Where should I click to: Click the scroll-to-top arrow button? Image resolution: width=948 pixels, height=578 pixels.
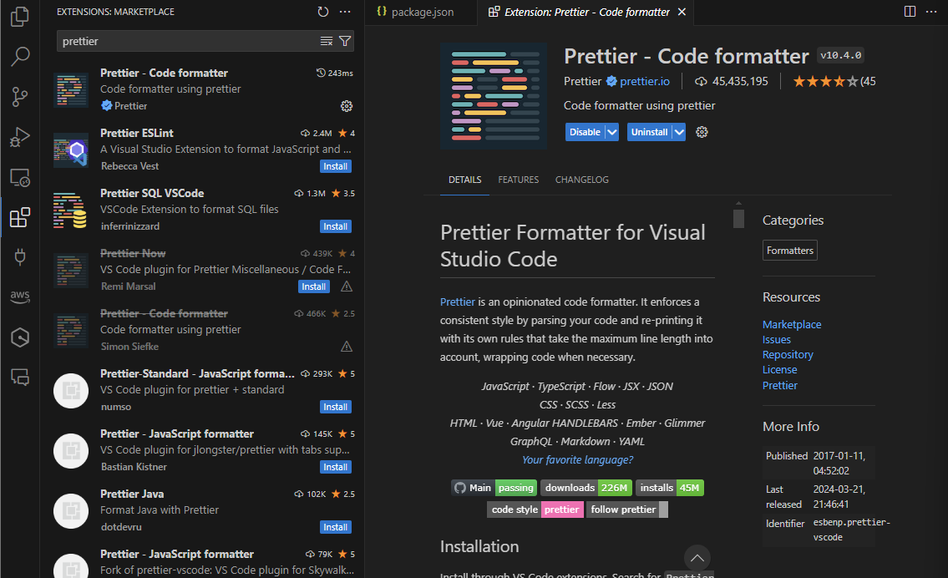click(x=697, y=558)
